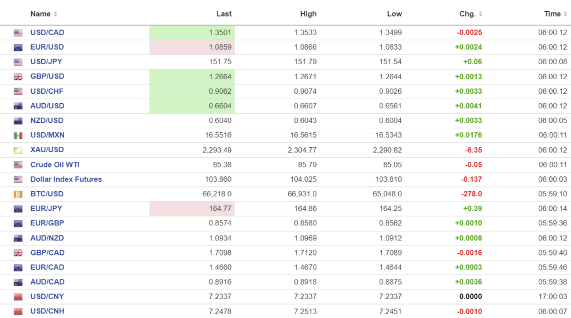The width and height of the screenshot is (571, 318).
Task: Click the China flag icon beside USD/CNY
Action: click(18, 297)
